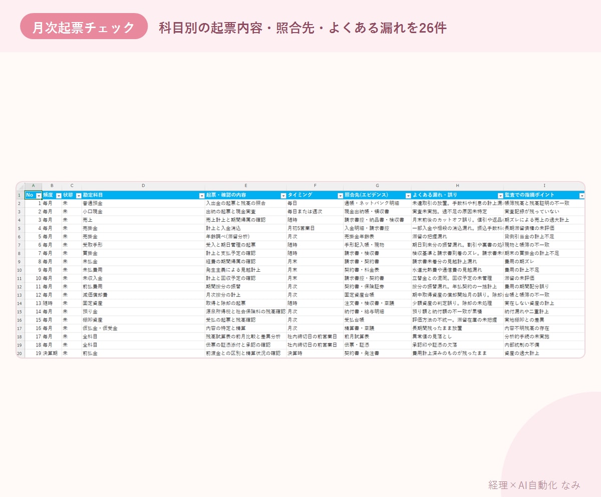Select the 棚卸資産 cell
Screen dimensions: 601x497
tap(143, 320)
